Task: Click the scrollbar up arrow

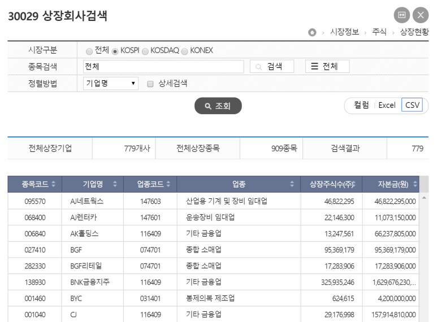Action: [424, 198]
